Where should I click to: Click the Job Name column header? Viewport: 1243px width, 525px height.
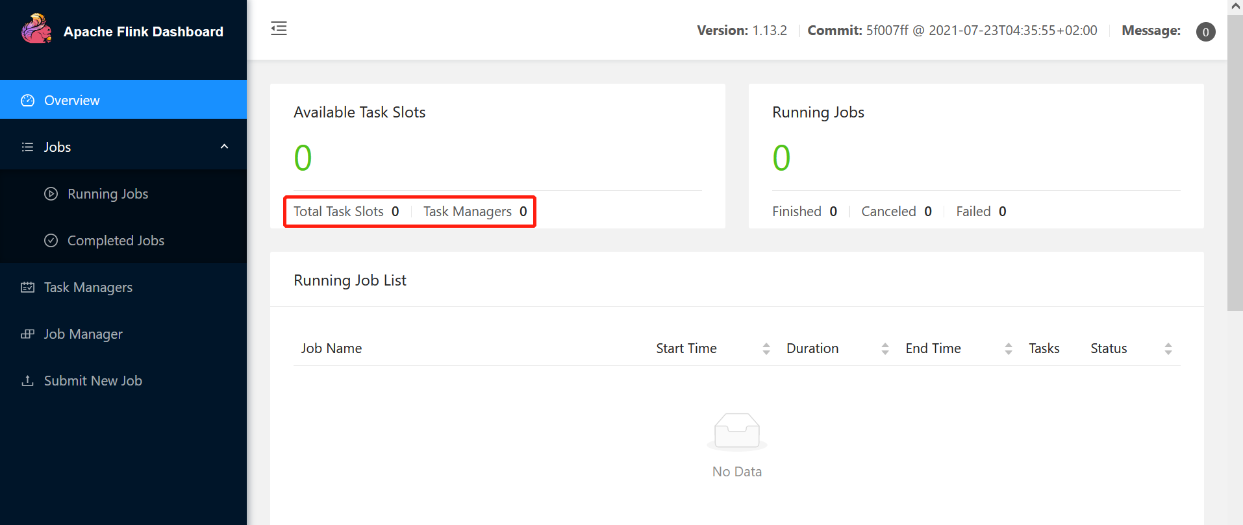331,348
